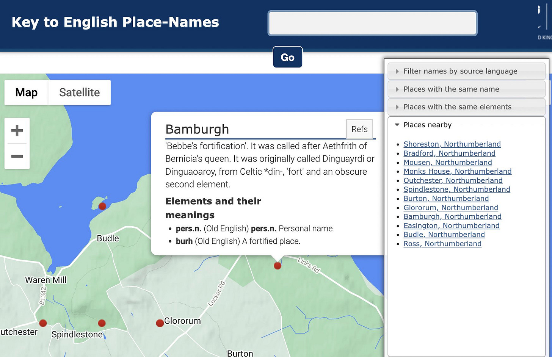Click the Waren Mill map label
This screenshot has width=552, height=357.
pos(45,280)
